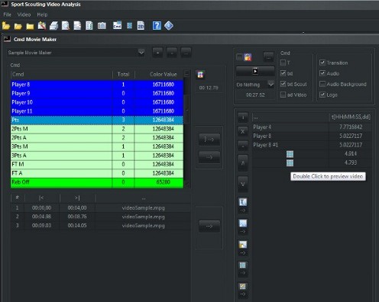Click the 'Total' column header

tap(123, 74)
